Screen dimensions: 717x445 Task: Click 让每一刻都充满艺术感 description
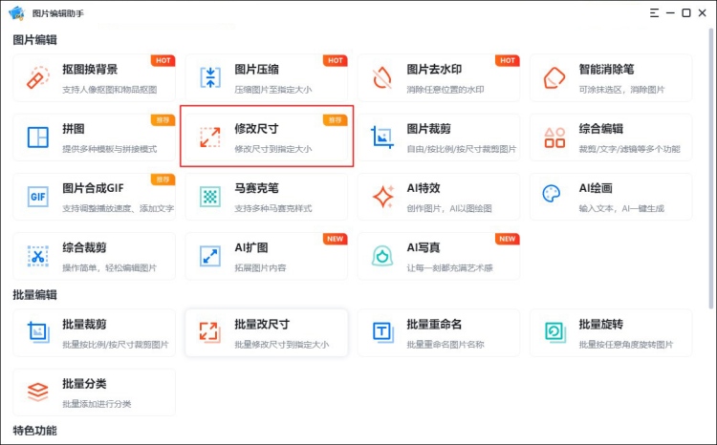coord(450,267)
